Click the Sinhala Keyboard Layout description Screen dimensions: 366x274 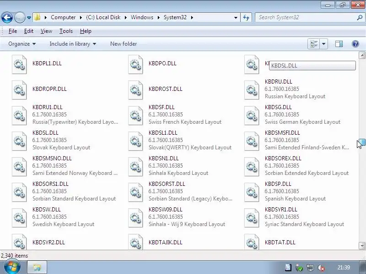178,173
